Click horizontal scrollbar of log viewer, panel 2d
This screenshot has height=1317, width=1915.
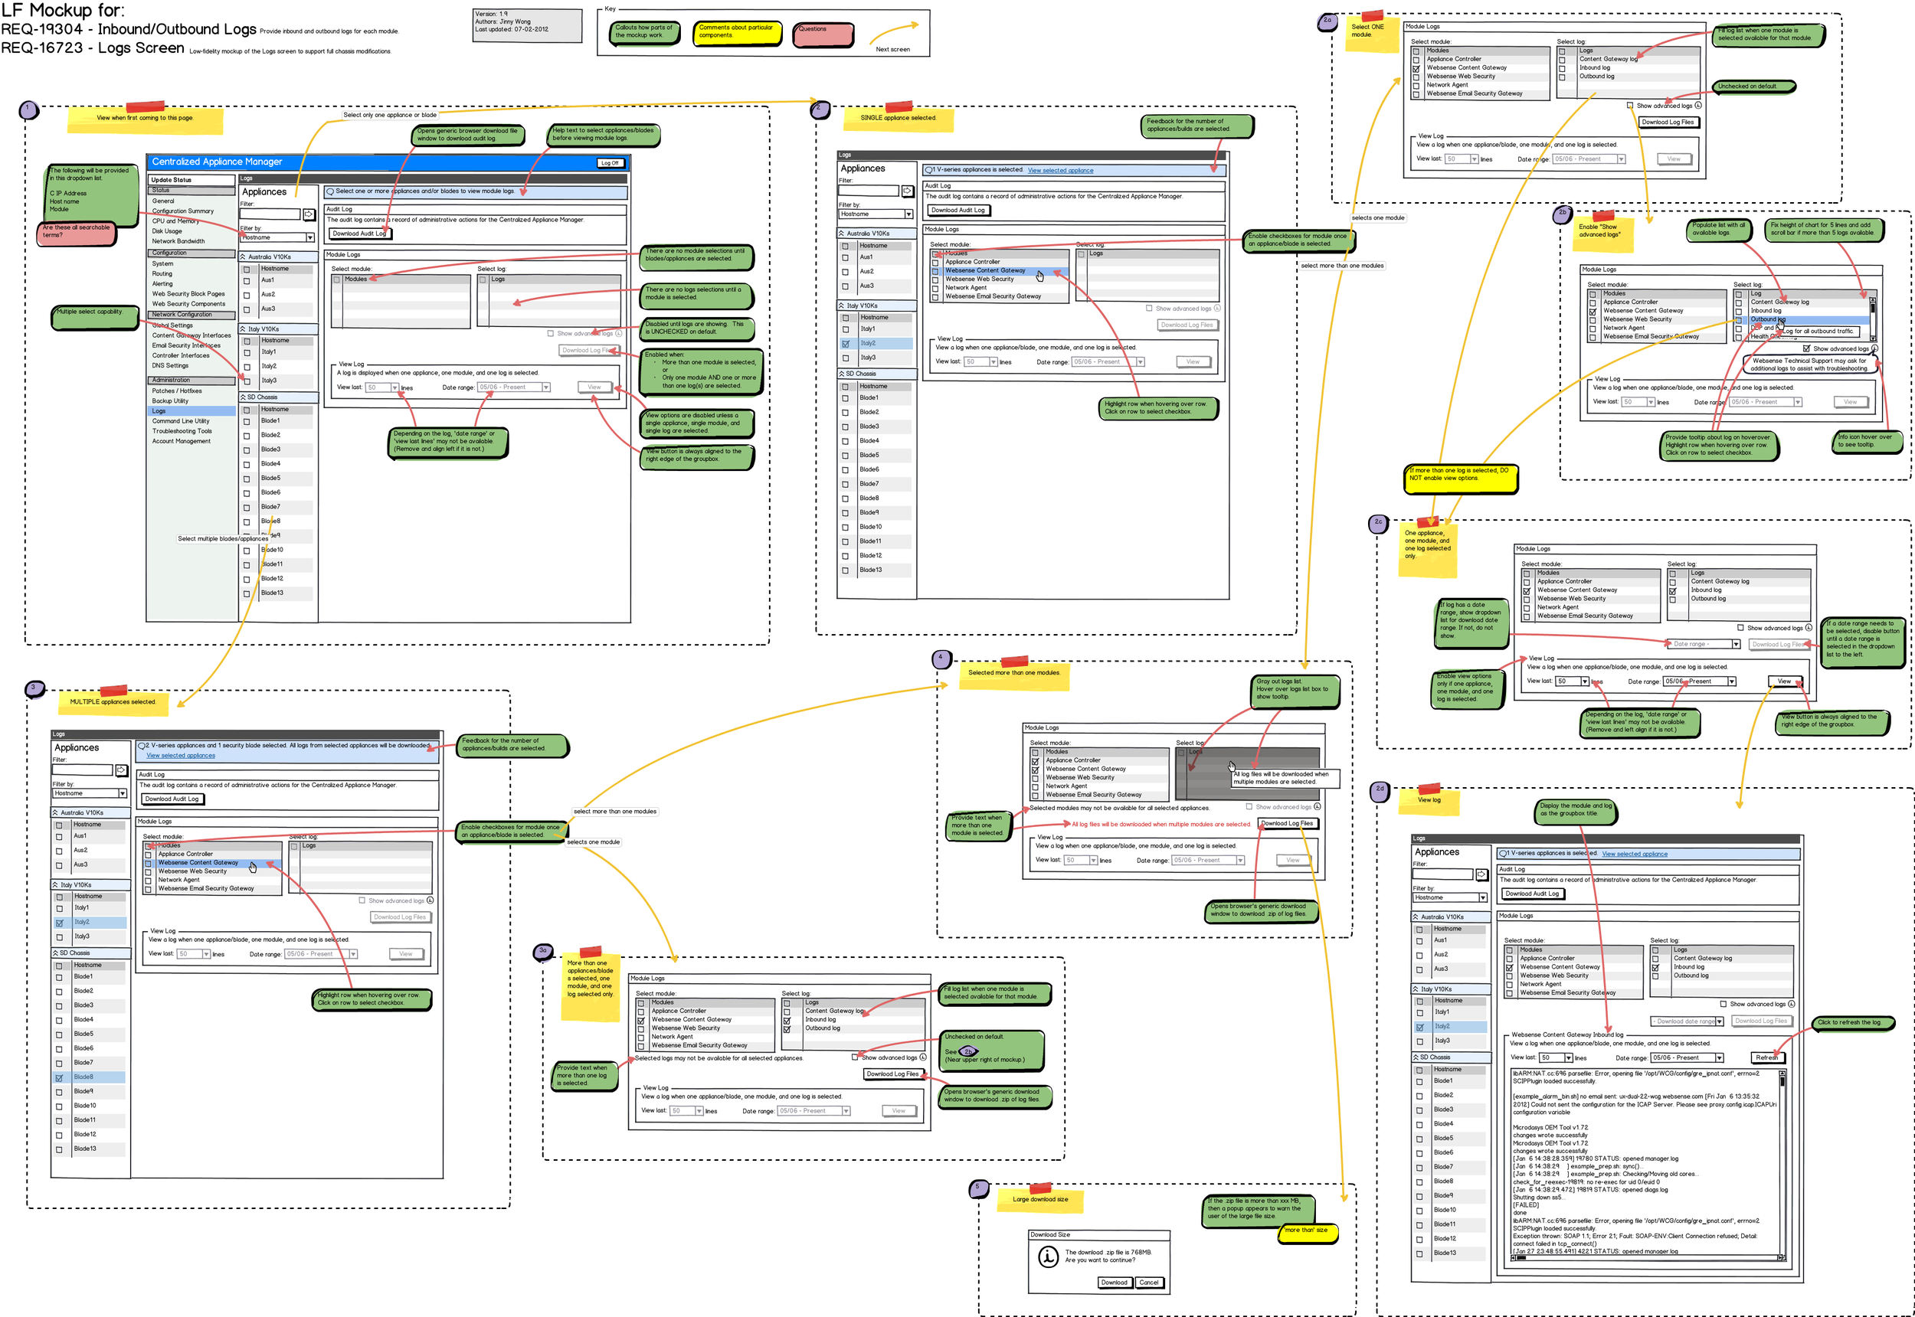(x=1645, y=1257)
